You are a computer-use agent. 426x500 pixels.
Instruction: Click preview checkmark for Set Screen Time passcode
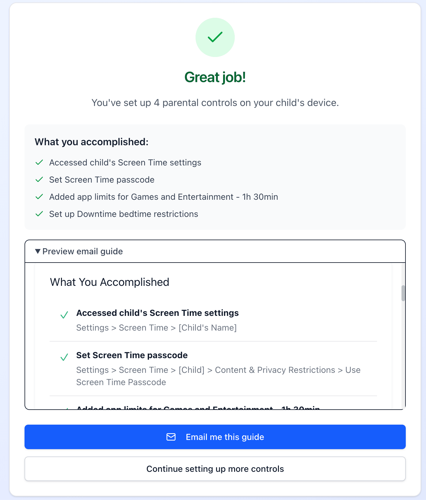pyautogui.click(x=64, y=357)
